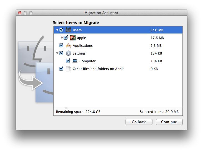The image size is (203, 152).
Task: Toggle the Settings checkbox
Action: click(61, 53)
